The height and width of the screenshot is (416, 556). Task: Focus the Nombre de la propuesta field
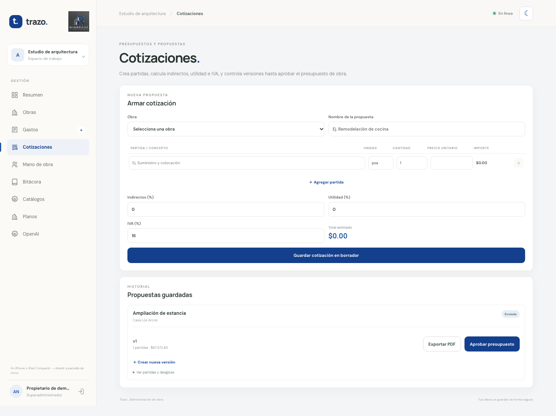pyautogui.click(x=427, y=129)
